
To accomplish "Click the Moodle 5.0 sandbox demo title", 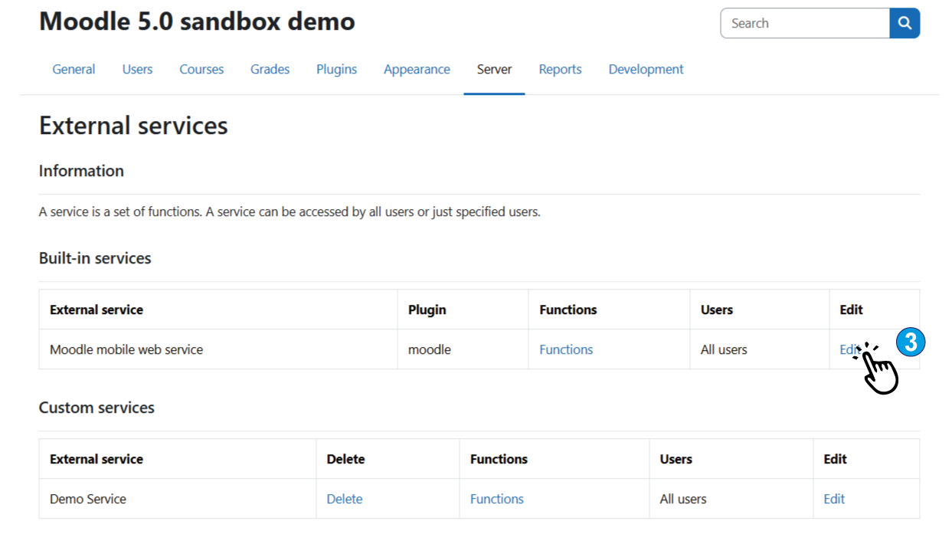I will (x=197, y=21).
